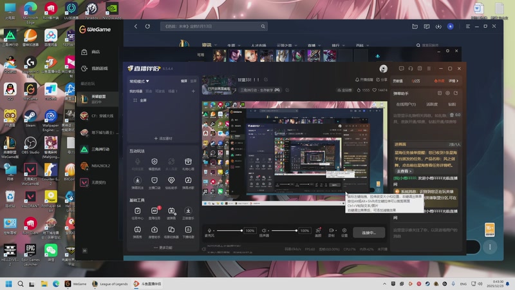Select 我的场景 scenes tab
The width and height of the screenshot is (515, 290).
(136, 91)
